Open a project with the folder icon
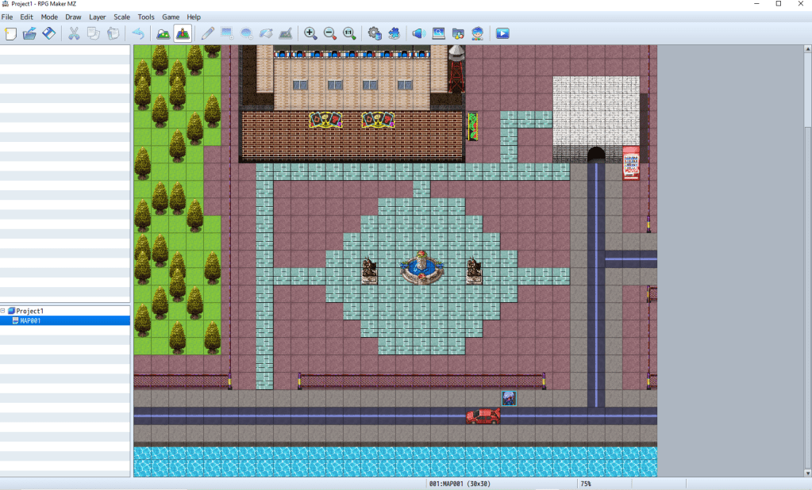The image size is (812, 490). (29, 33)
